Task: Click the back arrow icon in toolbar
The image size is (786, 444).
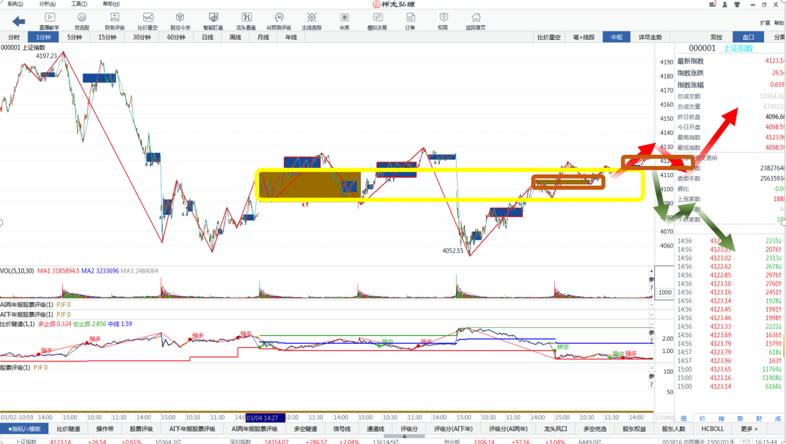Action: tap(19, 21)
